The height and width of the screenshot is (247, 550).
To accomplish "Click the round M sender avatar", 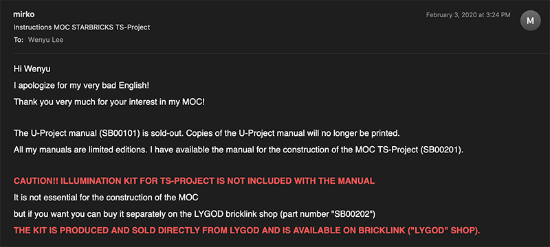I will tap(530, 21).
